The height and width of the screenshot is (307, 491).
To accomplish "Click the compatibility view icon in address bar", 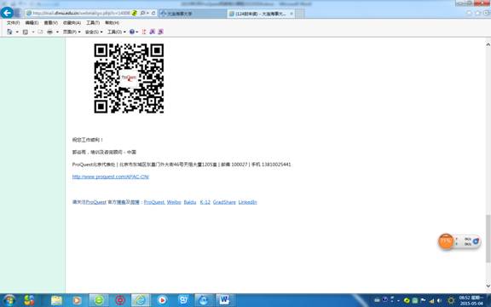I will (135, 13).
